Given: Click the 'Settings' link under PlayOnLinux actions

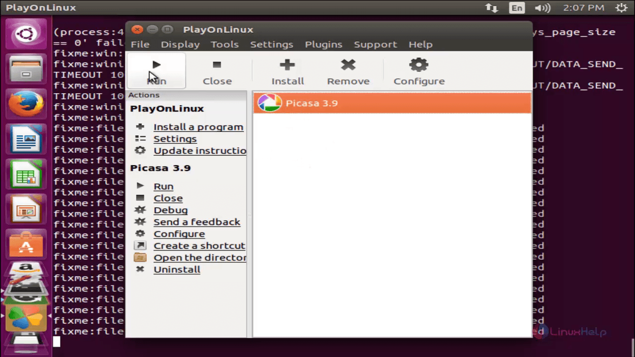Looking at the screenshot, I should pyautogui.click(x=175, y=139).
